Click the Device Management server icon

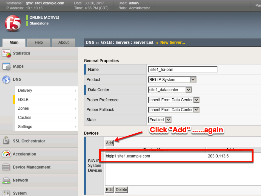6,167
